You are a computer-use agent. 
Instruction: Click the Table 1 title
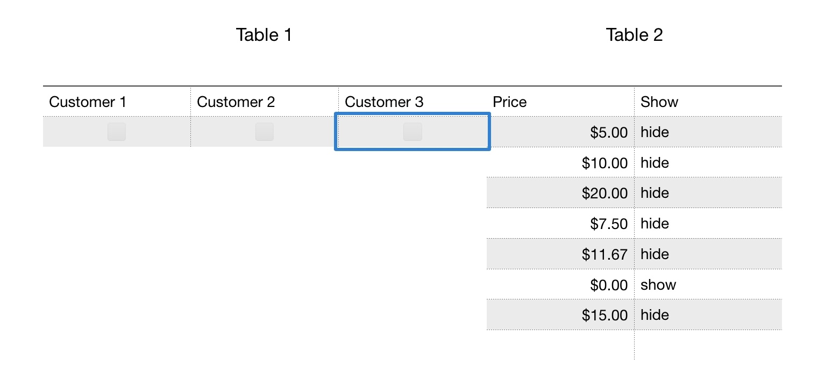click(264, 35)
